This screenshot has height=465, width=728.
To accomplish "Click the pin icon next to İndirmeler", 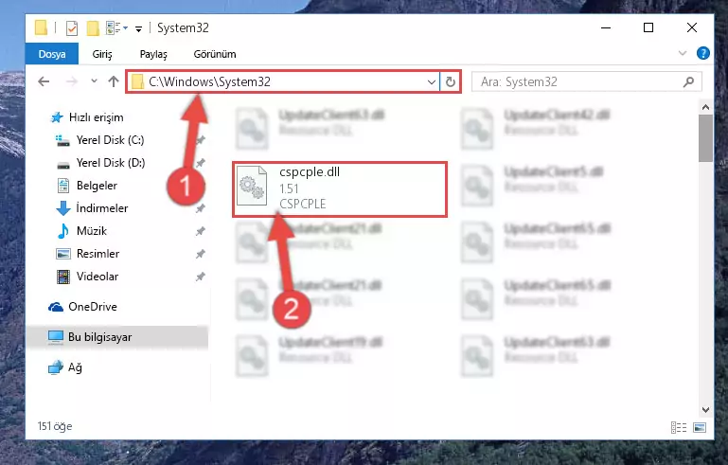I will point(201,208).
